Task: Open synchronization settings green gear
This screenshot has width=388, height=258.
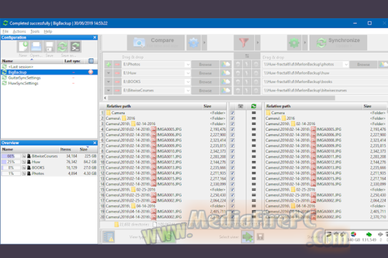Action: (294, 42)
